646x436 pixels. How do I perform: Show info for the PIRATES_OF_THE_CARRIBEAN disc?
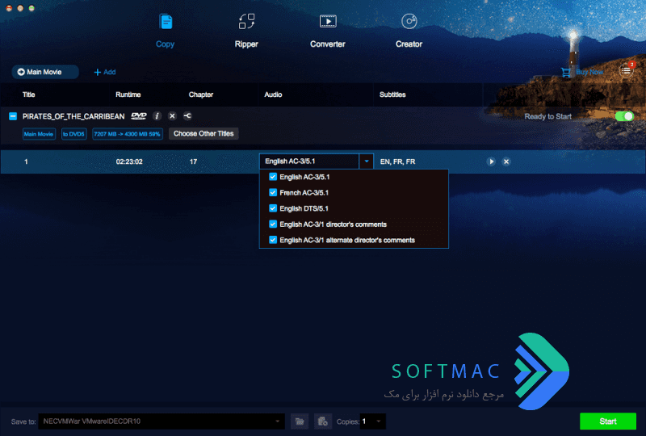pyautogui.click(x=157, y=116)
